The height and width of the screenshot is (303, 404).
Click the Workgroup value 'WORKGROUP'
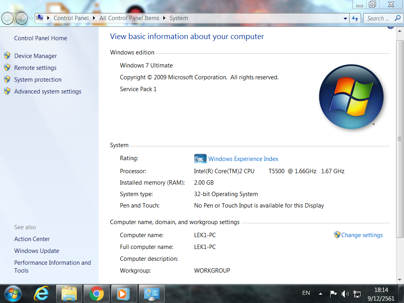point(212,271)
